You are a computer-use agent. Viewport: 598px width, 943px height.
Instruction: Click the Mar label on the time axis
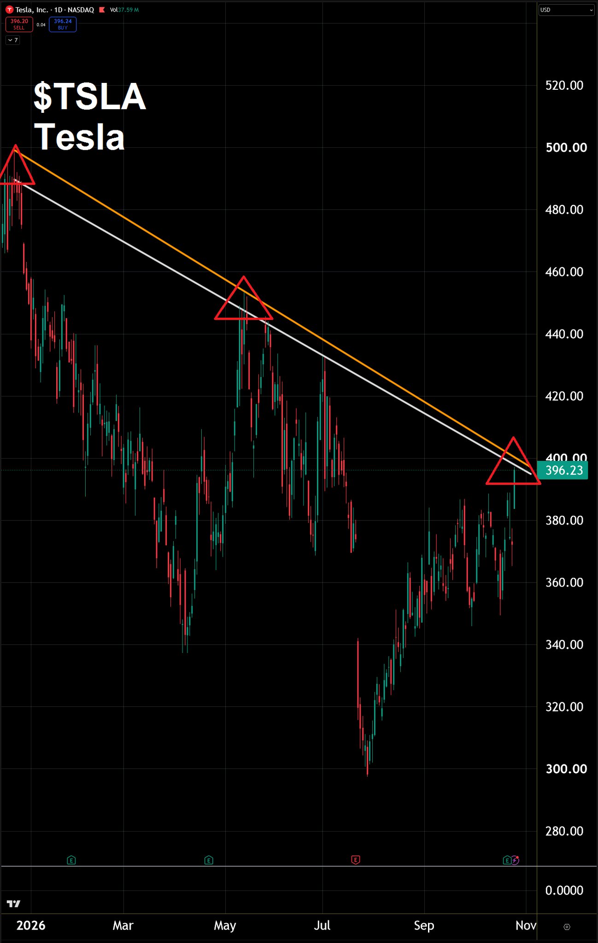[123, 926]
